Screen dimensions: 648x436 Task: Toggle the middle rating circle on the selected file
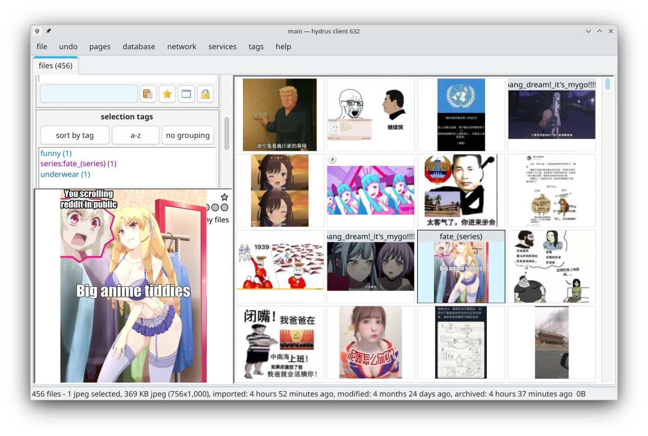point(216,208)
